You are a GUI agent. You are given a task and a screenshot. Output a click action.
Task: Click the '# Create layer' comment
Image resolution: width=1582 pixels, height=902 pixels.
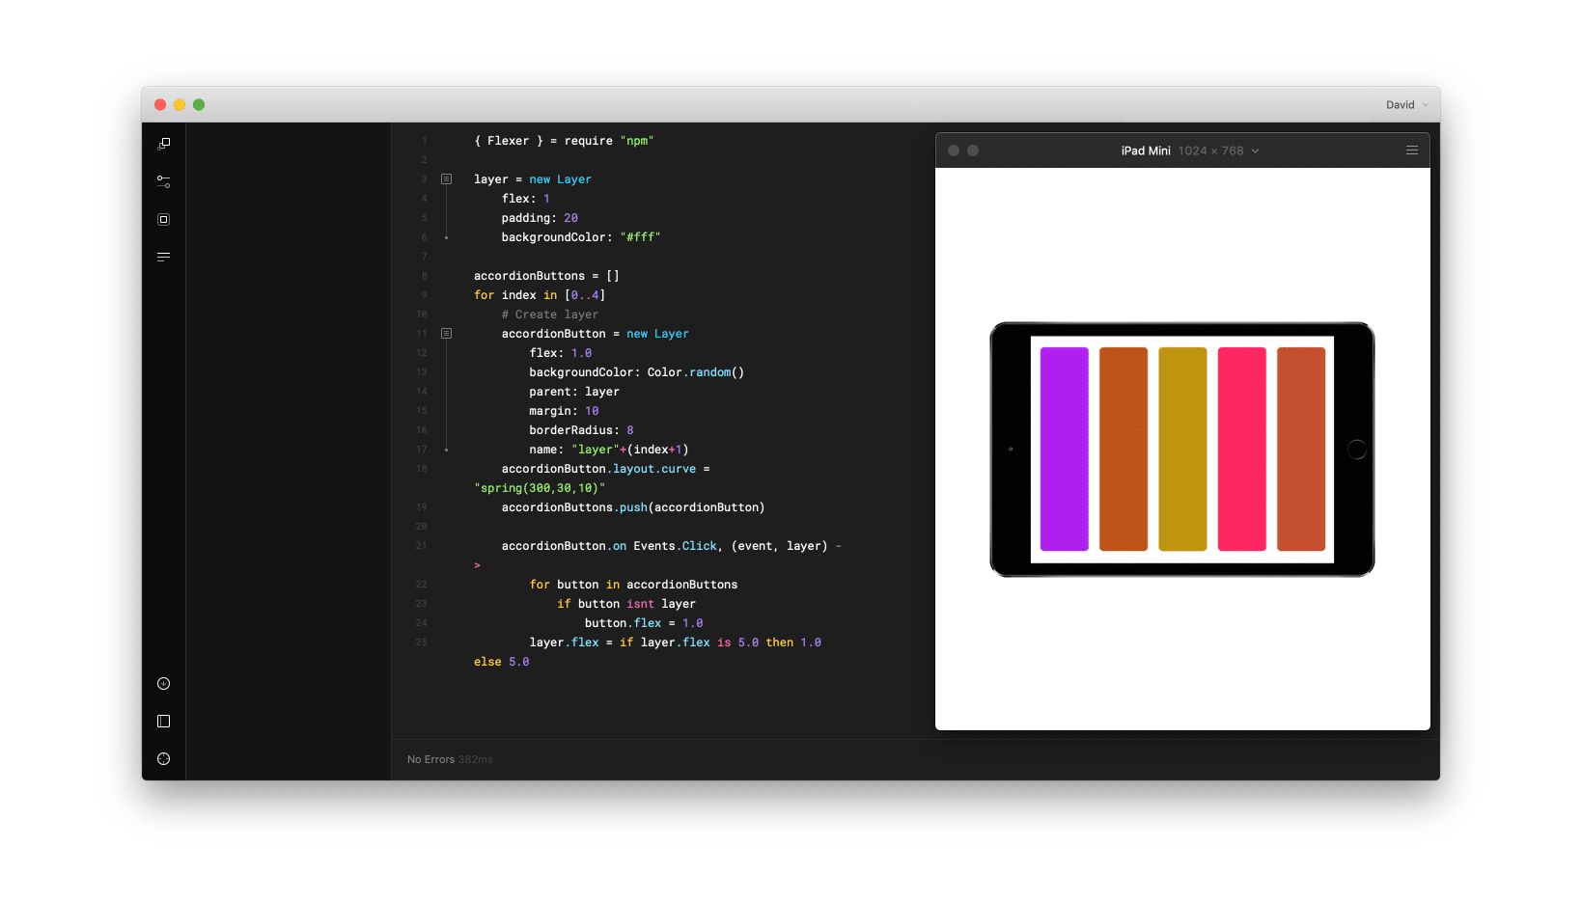(550, 314)
